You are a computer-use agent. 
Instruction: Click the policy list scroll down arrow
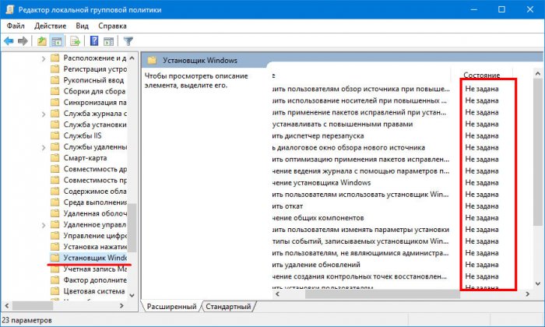point(538,284)
